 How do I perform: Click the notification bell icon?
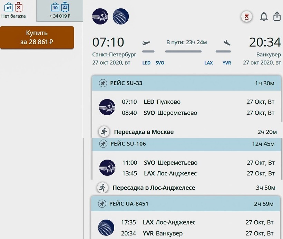[x=264, y=17]
